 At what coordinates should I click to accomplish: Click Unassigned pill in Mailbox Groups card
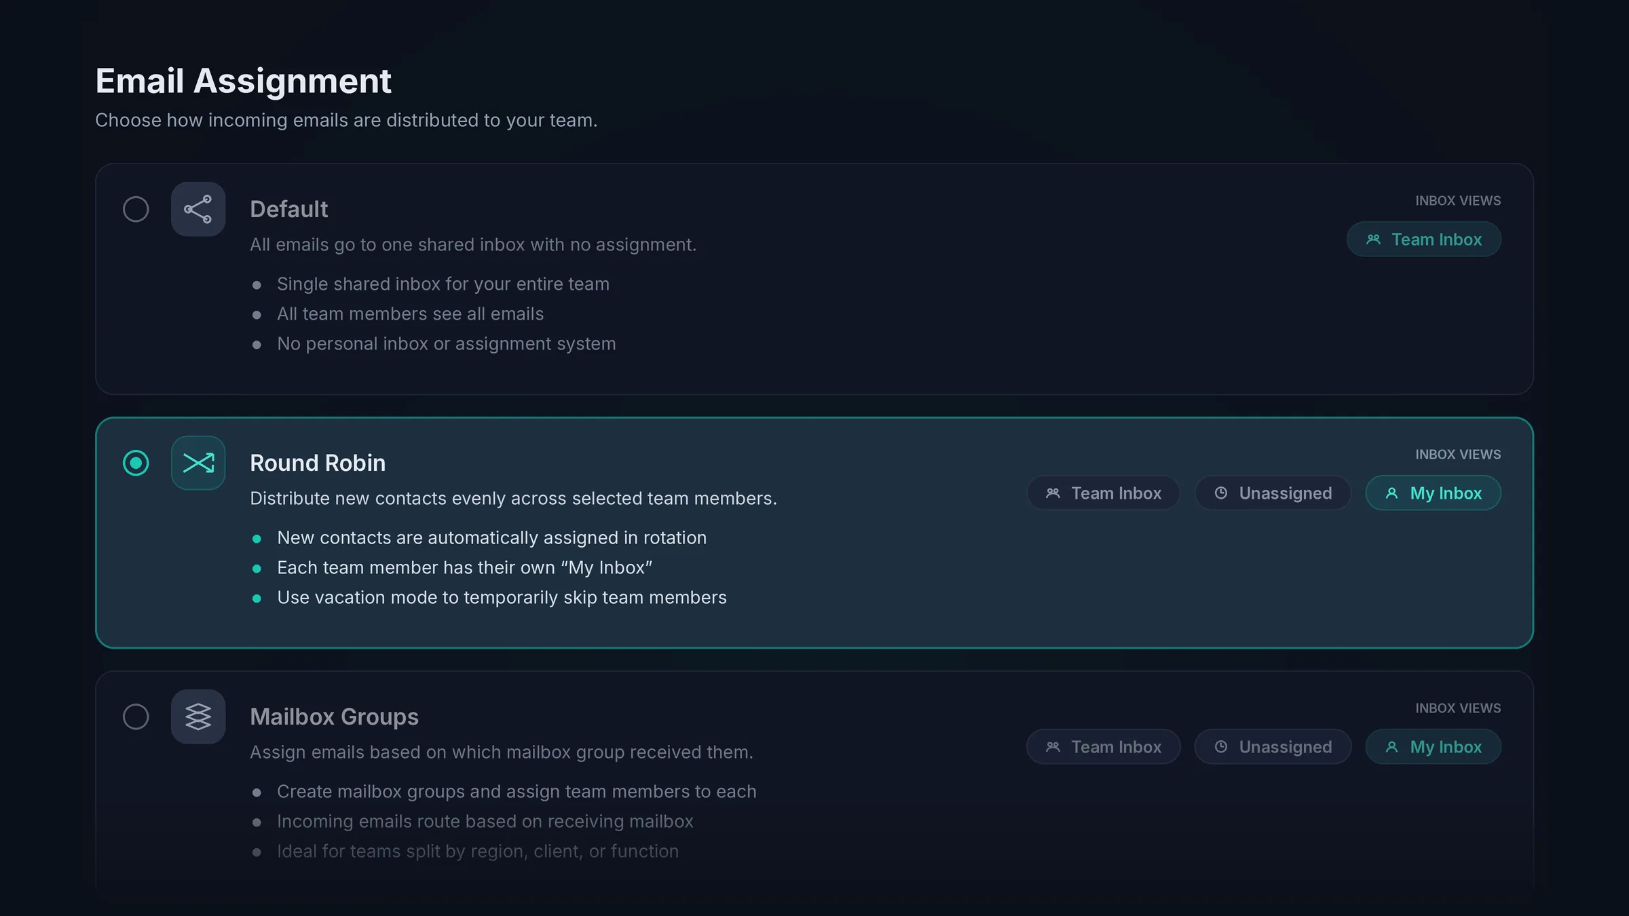1273,747
